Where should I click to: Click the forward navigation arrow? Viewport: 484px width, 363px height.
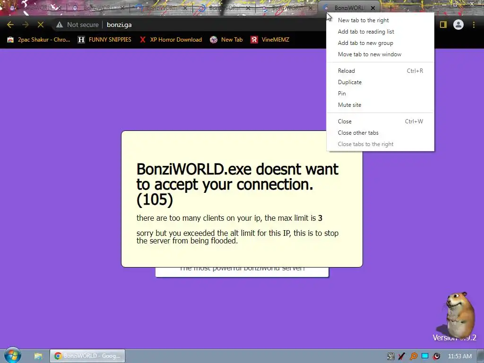(26, 25)
